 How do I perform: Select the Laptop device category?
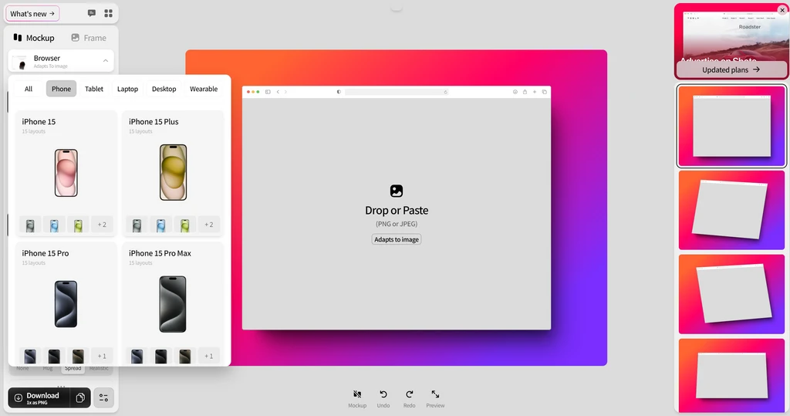coord(127,89)
